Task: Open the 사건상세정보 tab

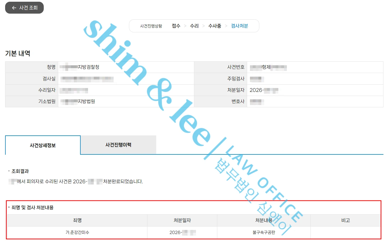Action: pyautogui.click(x=43, y=145)
